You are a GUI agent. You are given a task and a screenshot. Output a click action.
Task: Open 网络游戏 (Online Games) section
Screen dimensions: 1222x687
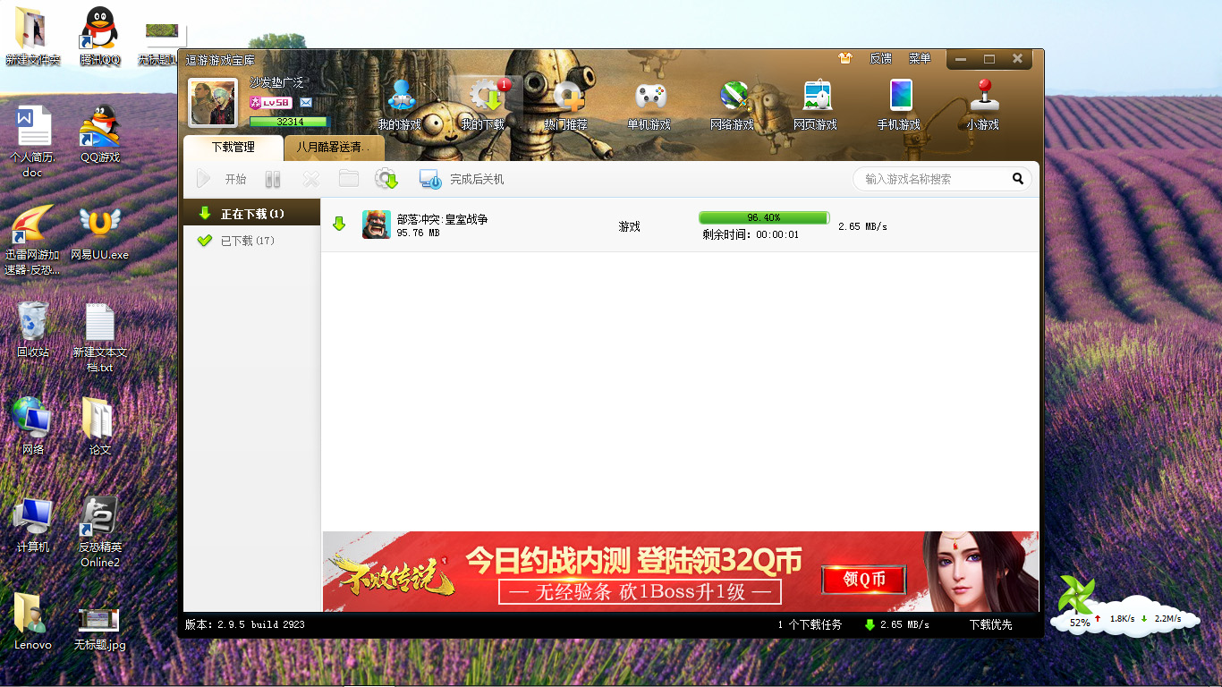[x=733, y=106]
